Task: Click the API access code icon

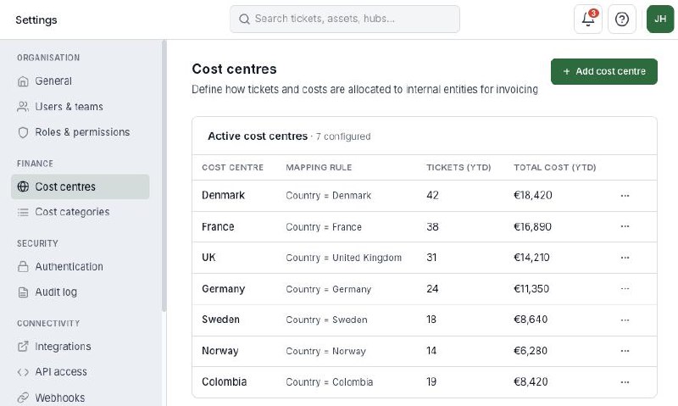Action: (x=24, y=372)
